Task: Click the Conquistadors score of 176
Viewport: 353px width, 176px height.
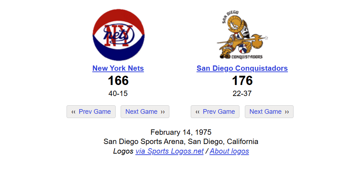Action: pyautogui.click(x=242, y=81)
